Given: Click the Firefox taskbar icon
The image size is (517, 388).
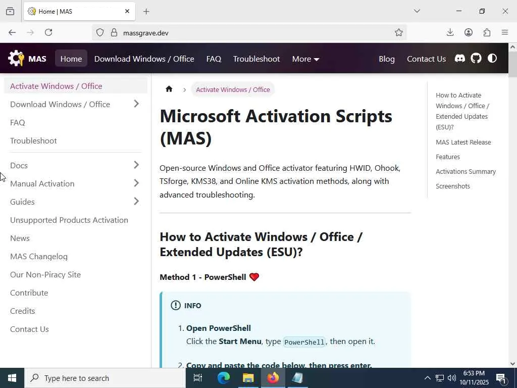Looking at the screenshot, I should coord(273,378).
